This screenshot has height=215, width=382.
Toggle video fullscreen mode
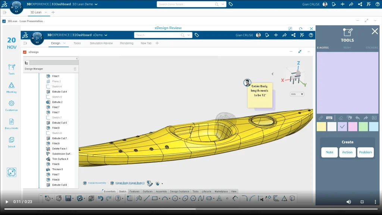(362, 202)
